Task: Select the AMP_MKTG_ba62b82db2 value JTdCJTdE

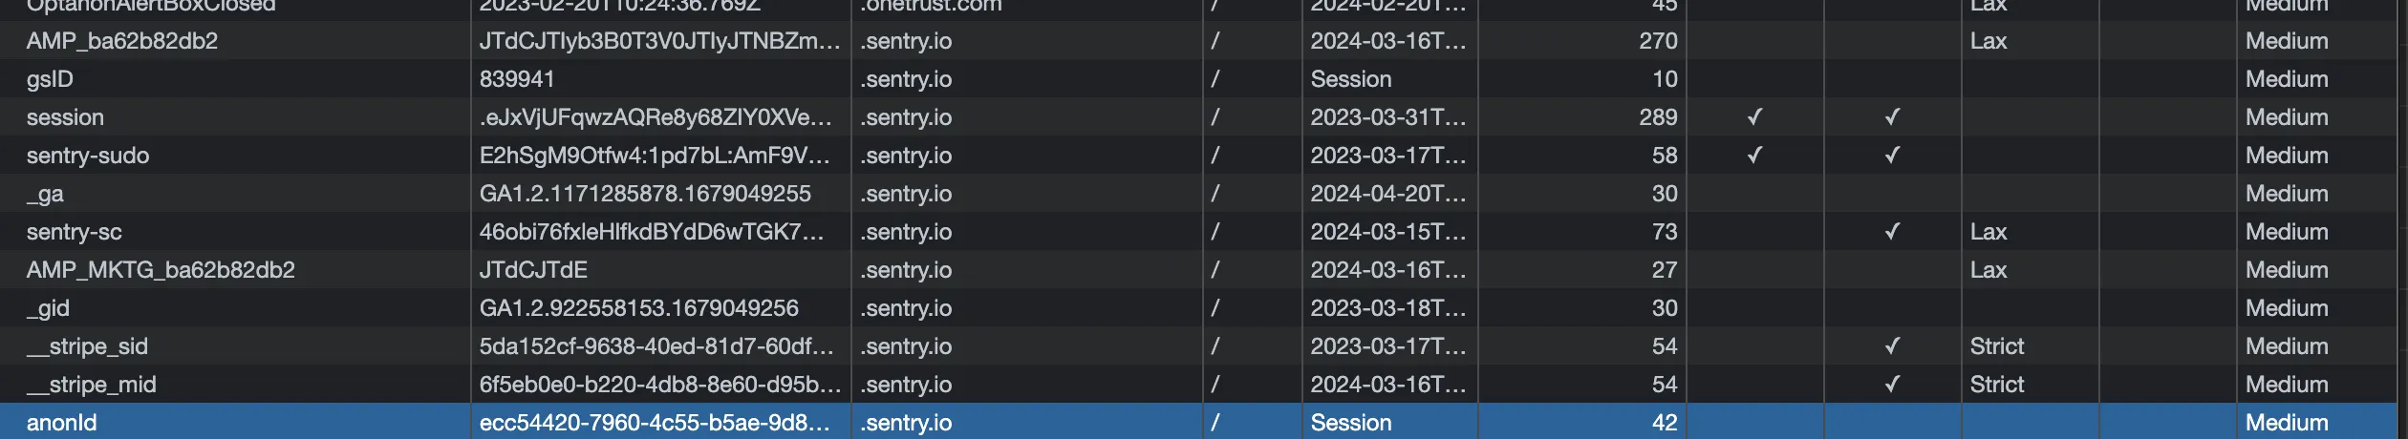Action: 533,270
